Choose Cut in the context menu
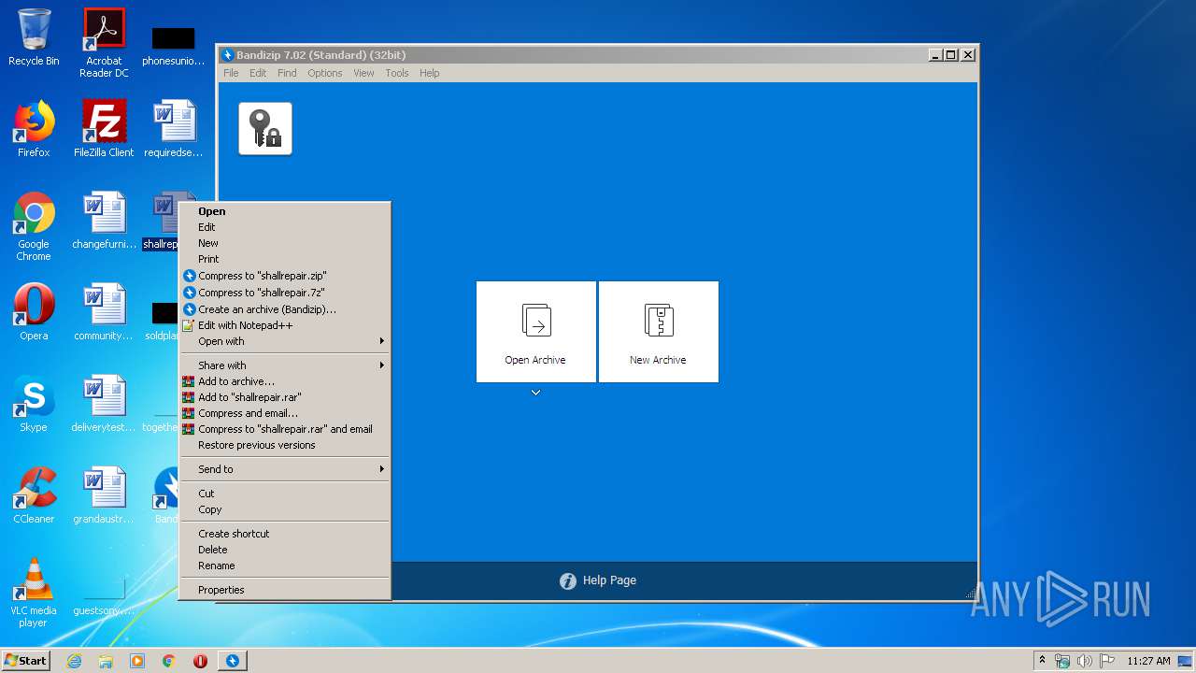 285,494
